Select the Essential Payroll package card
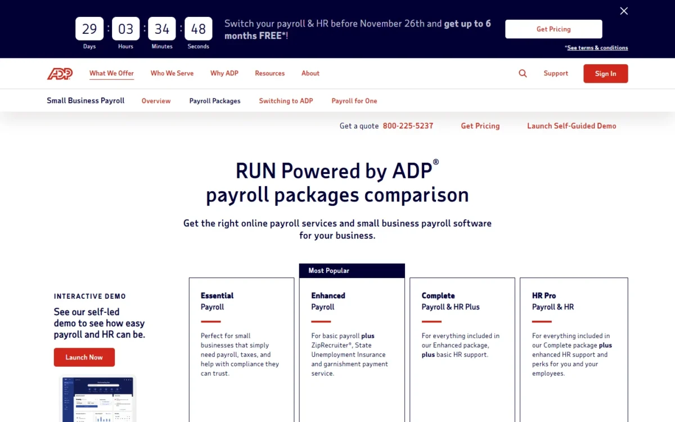Viewport: 675px width, 422px height. coord(242,349)
